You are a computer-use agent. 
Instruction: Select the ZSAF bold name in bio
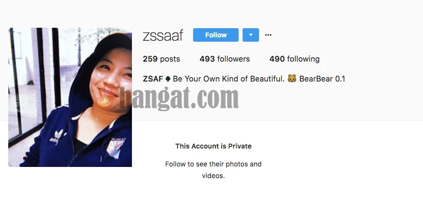click(153, 79)
